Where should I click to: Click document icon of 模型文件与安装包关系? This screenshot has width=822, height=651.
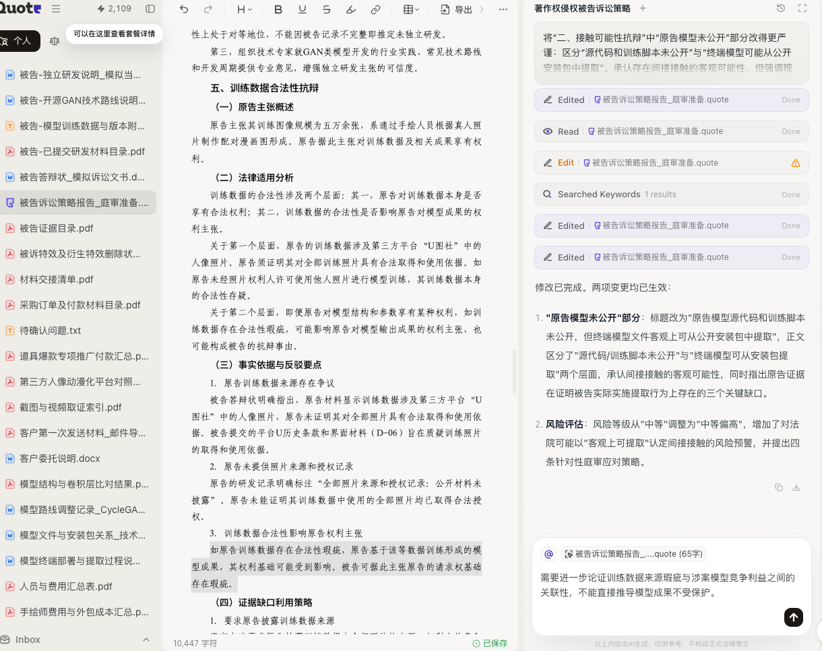[10, 535]
